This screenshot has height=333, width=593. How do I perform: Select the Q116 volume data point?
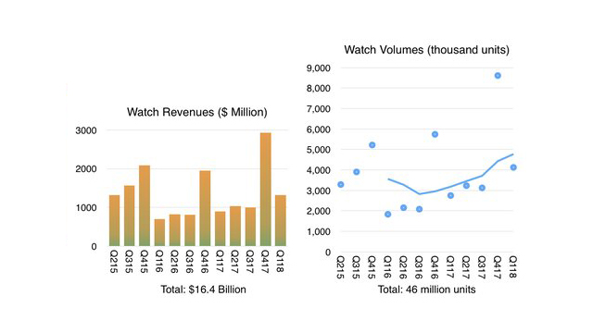pos(387,215)
